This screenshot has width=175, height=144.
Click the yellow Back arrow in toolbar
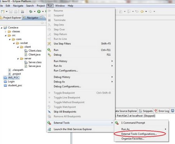click(142, 12)
